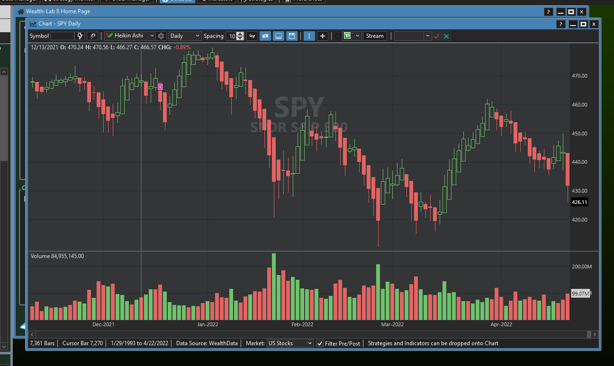614x366 pixels.
Task: Click the horizontal chart scrollbar track
Action: click(308, 334)
